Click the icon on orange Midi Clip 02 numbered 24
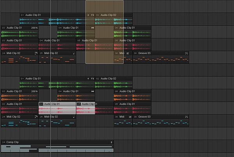The image size is (234, 157). pyautogui.click(x=36, y=53)
